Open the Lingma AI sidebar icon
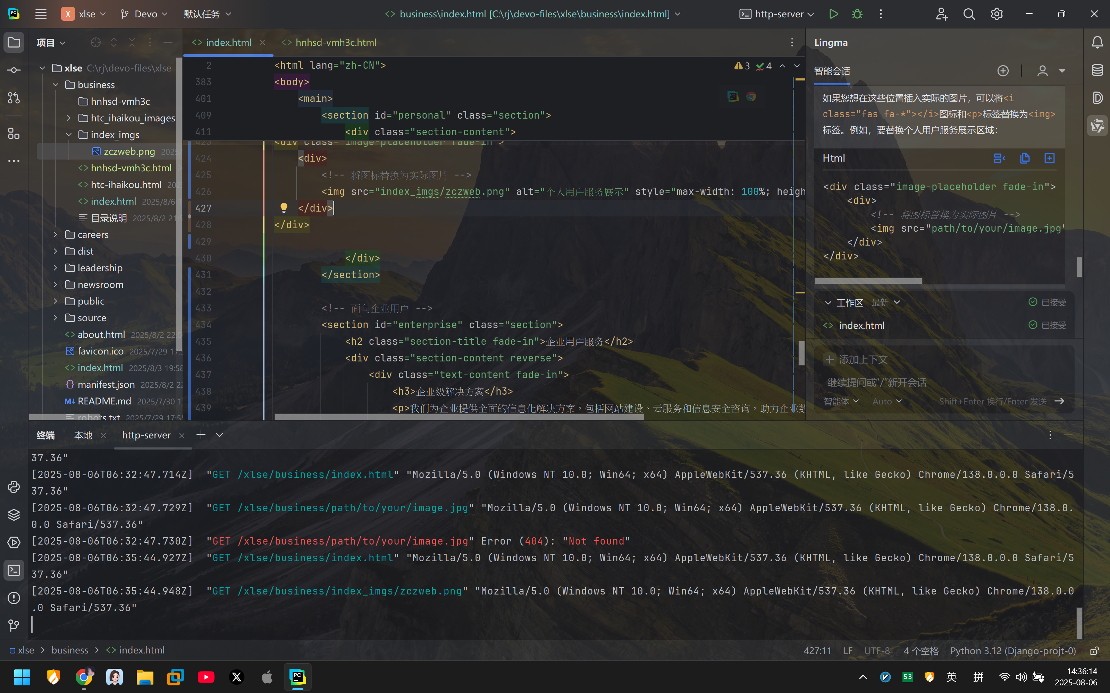 (x=1097, y=126)
